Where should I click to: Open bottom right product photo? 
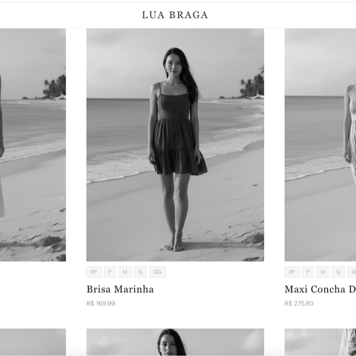(x=320, y=342)
